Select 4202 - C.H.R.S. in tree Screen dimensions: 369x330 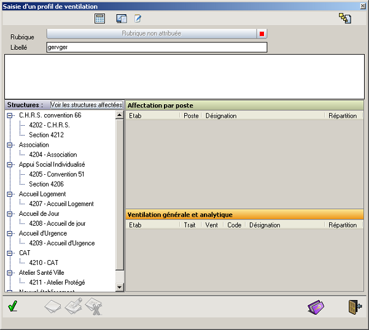(49, 125)
